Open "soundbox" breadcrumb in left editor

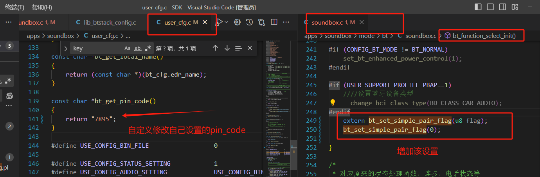click(x=61, y=36)
